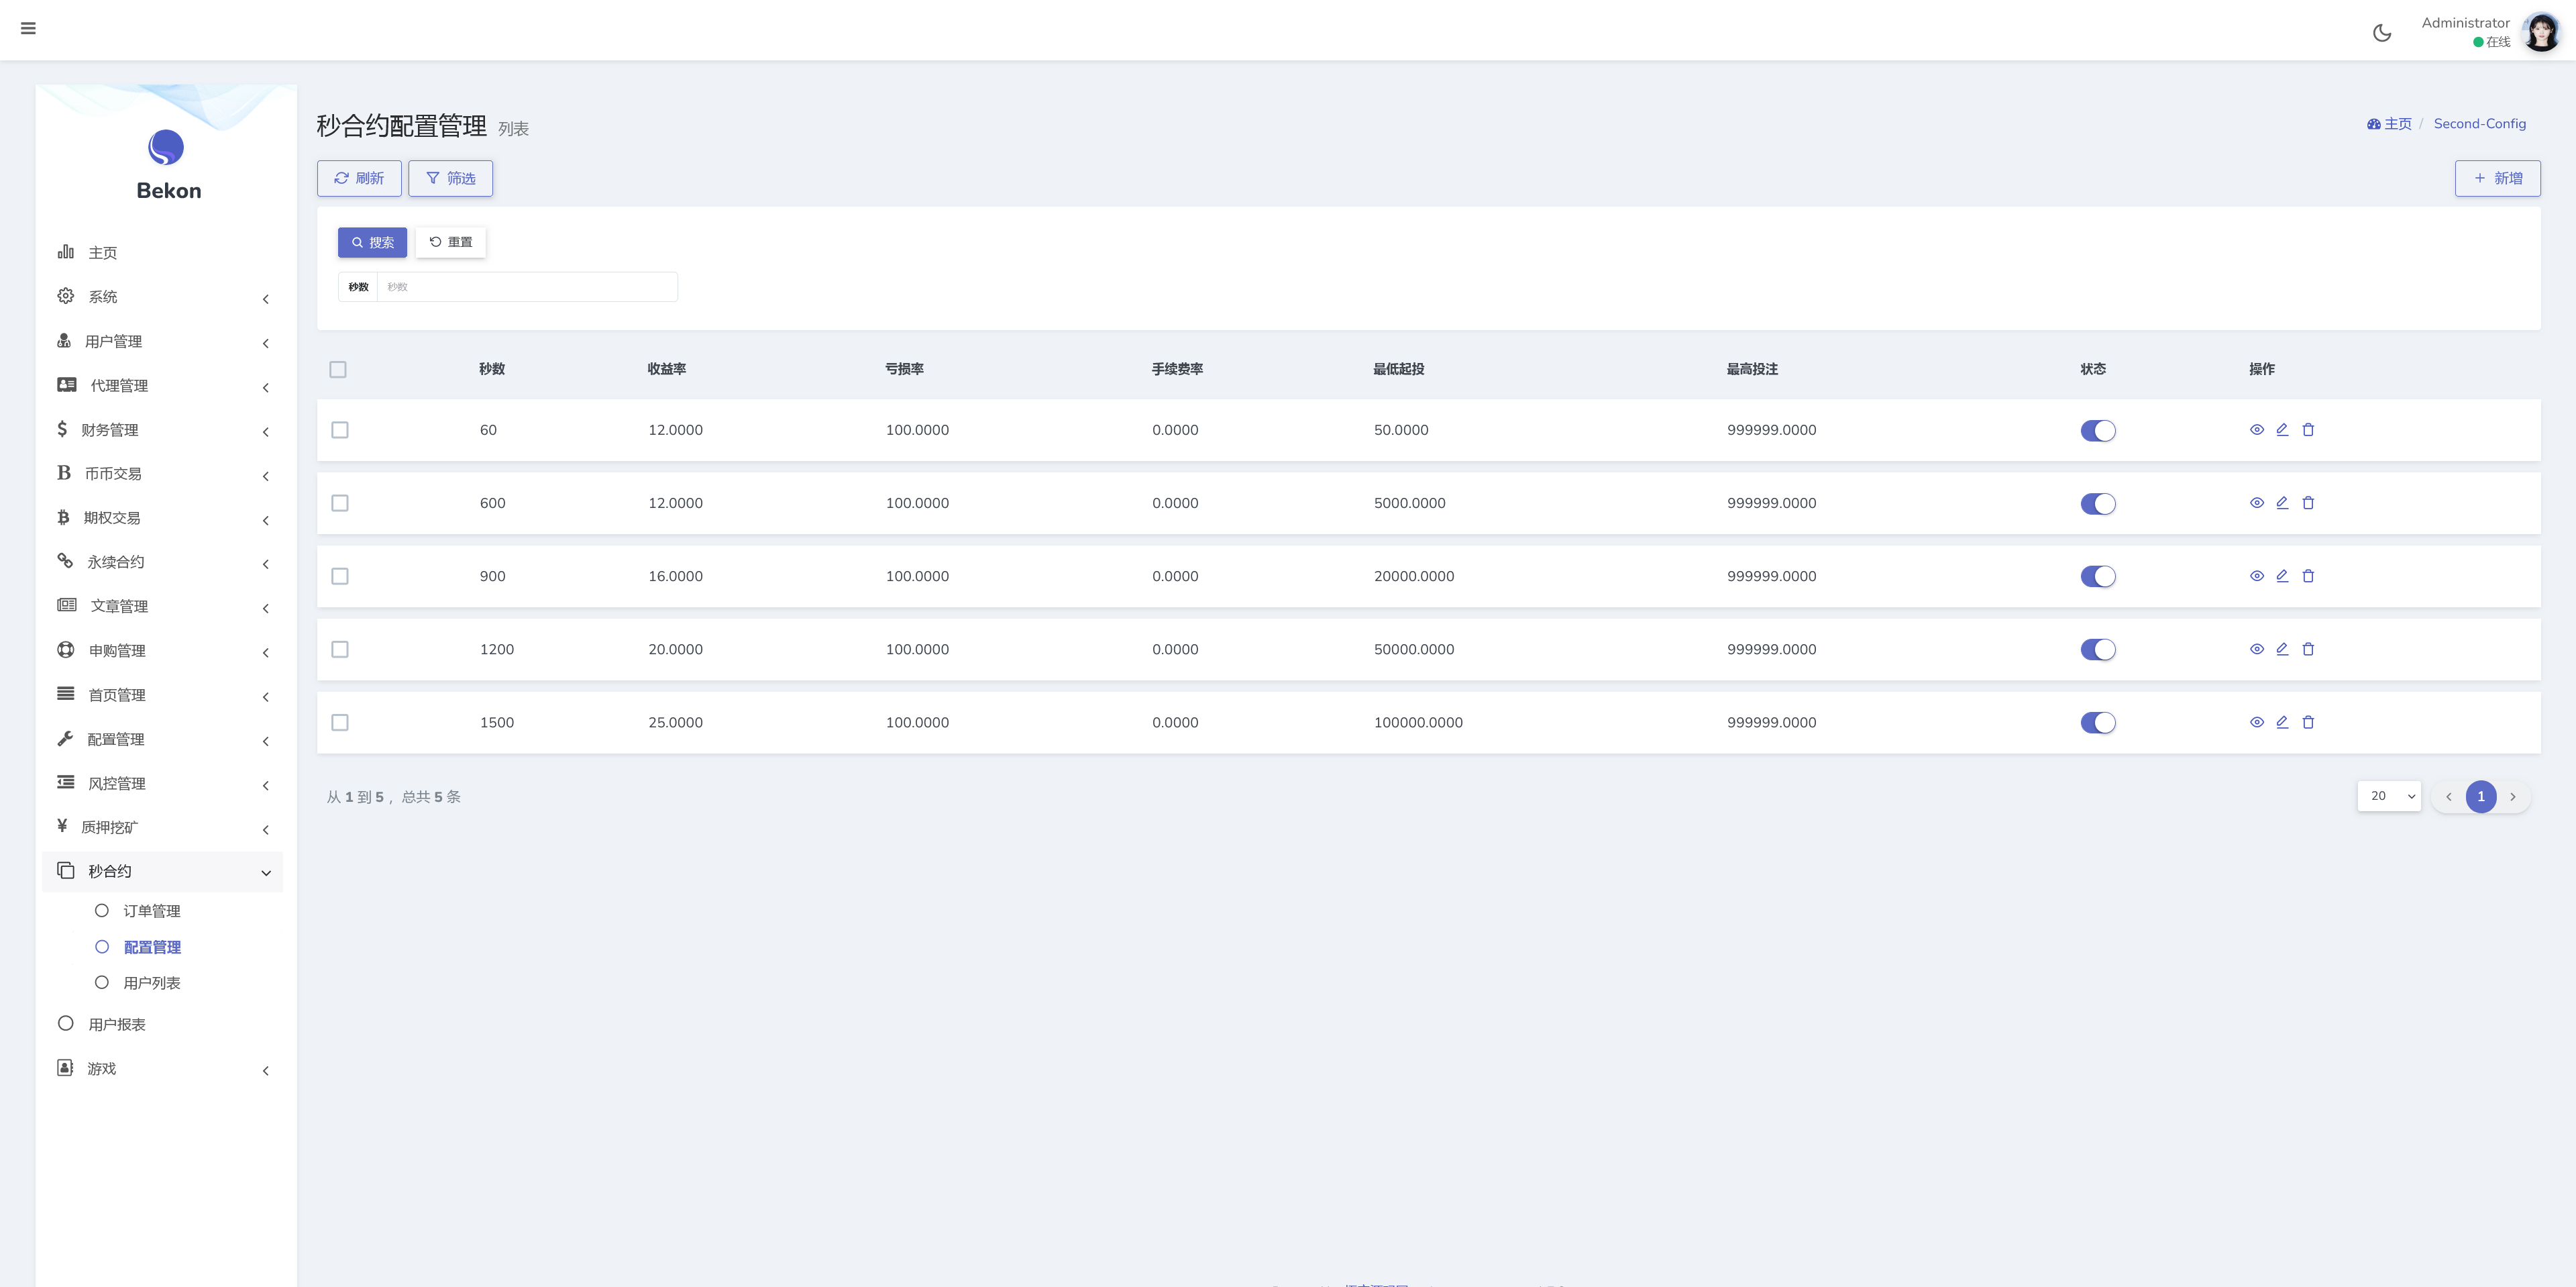This screenshot has width=2576, height=1287.
Task: Open the page size 20 dropdown
Action: [x=2389, y=796]
